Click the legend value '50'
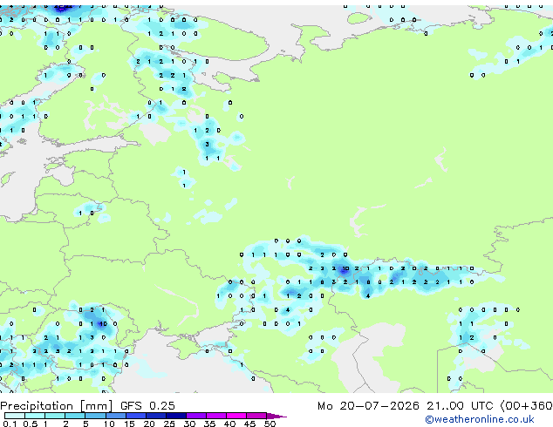 tap(270, 424)
